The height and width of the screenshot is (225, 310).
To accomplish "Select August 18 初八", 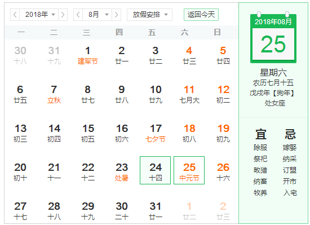I will pyautogui.click(x=189, y=133).
